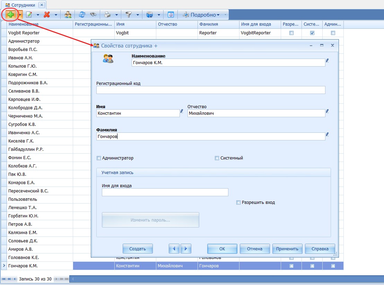Click the printer icon

(x=107, y=15)
